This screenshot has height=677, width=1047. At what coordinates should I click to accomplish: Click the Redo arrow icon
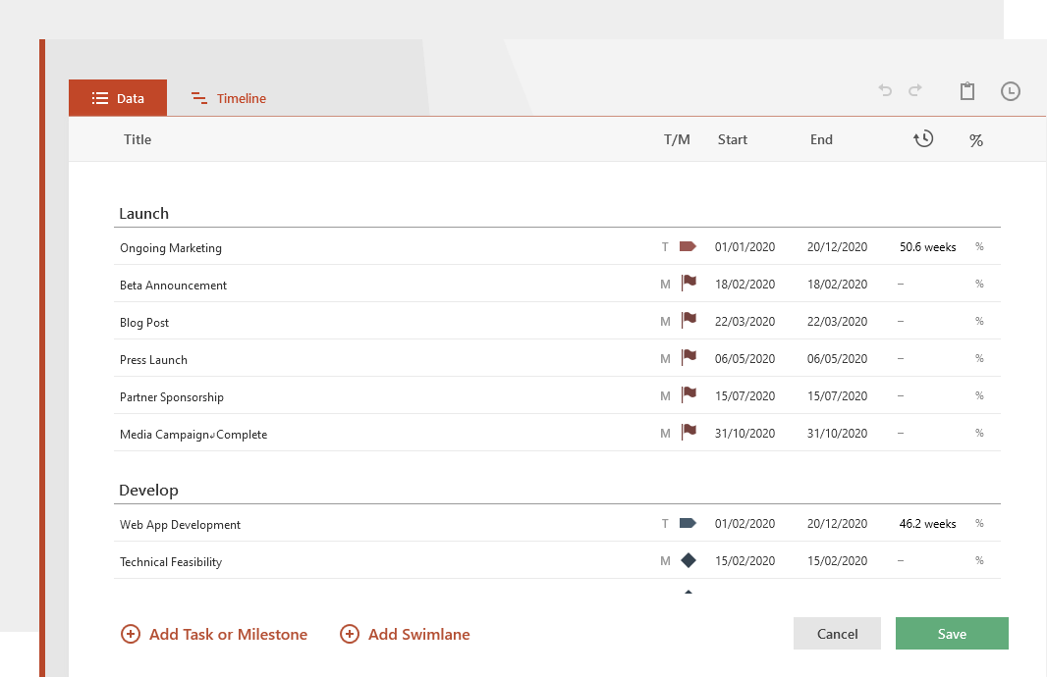tap(915, 90)
